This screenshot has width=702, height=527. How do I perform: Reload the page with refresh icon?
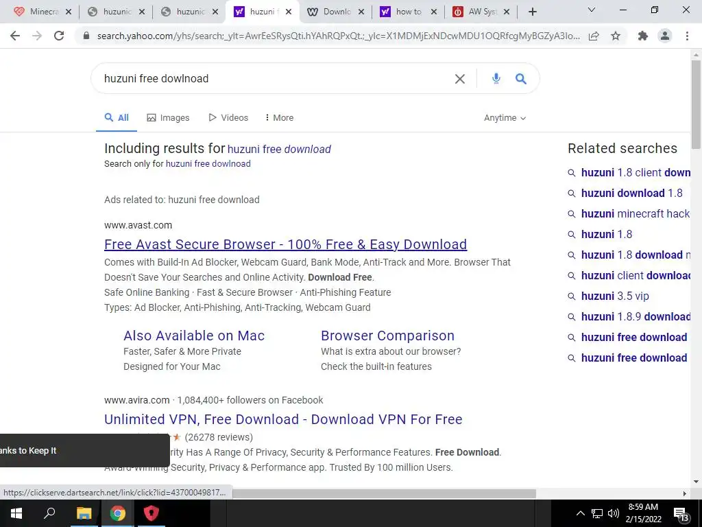tap(59, 36)
